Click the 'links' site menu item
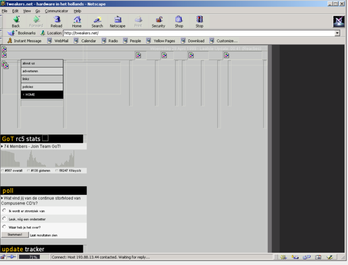The height and width of the screenshot is (265, 348). [42, 79]
